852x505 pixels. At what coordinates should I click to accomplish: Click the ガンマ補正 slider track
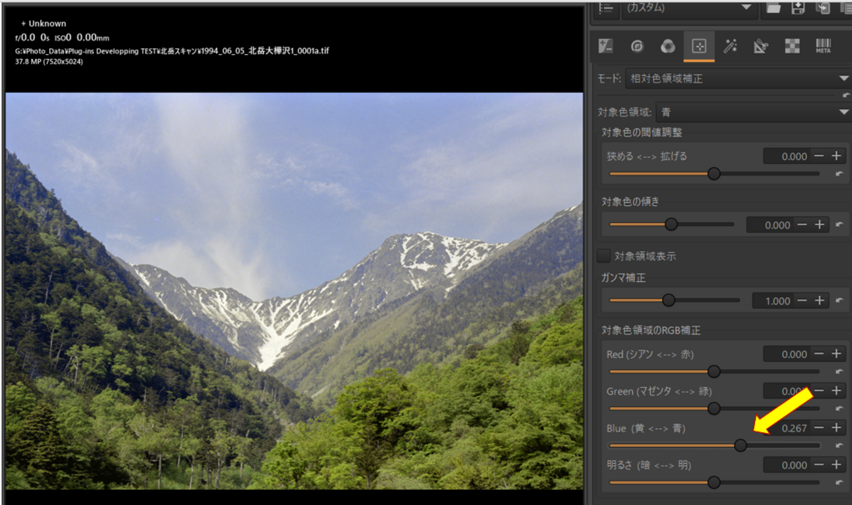click(x=674, y=300)
